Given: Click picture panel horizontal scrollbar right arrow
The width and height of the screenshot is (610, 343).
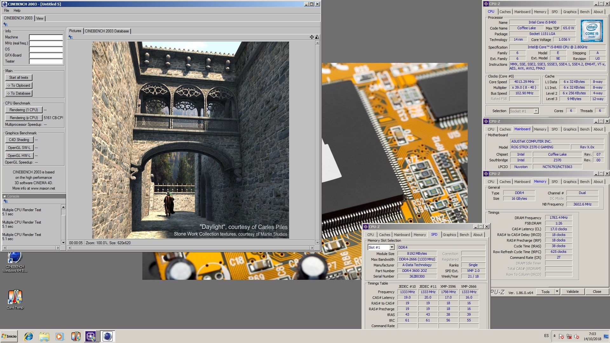Looking at the screenshot, I should point(312,248).
